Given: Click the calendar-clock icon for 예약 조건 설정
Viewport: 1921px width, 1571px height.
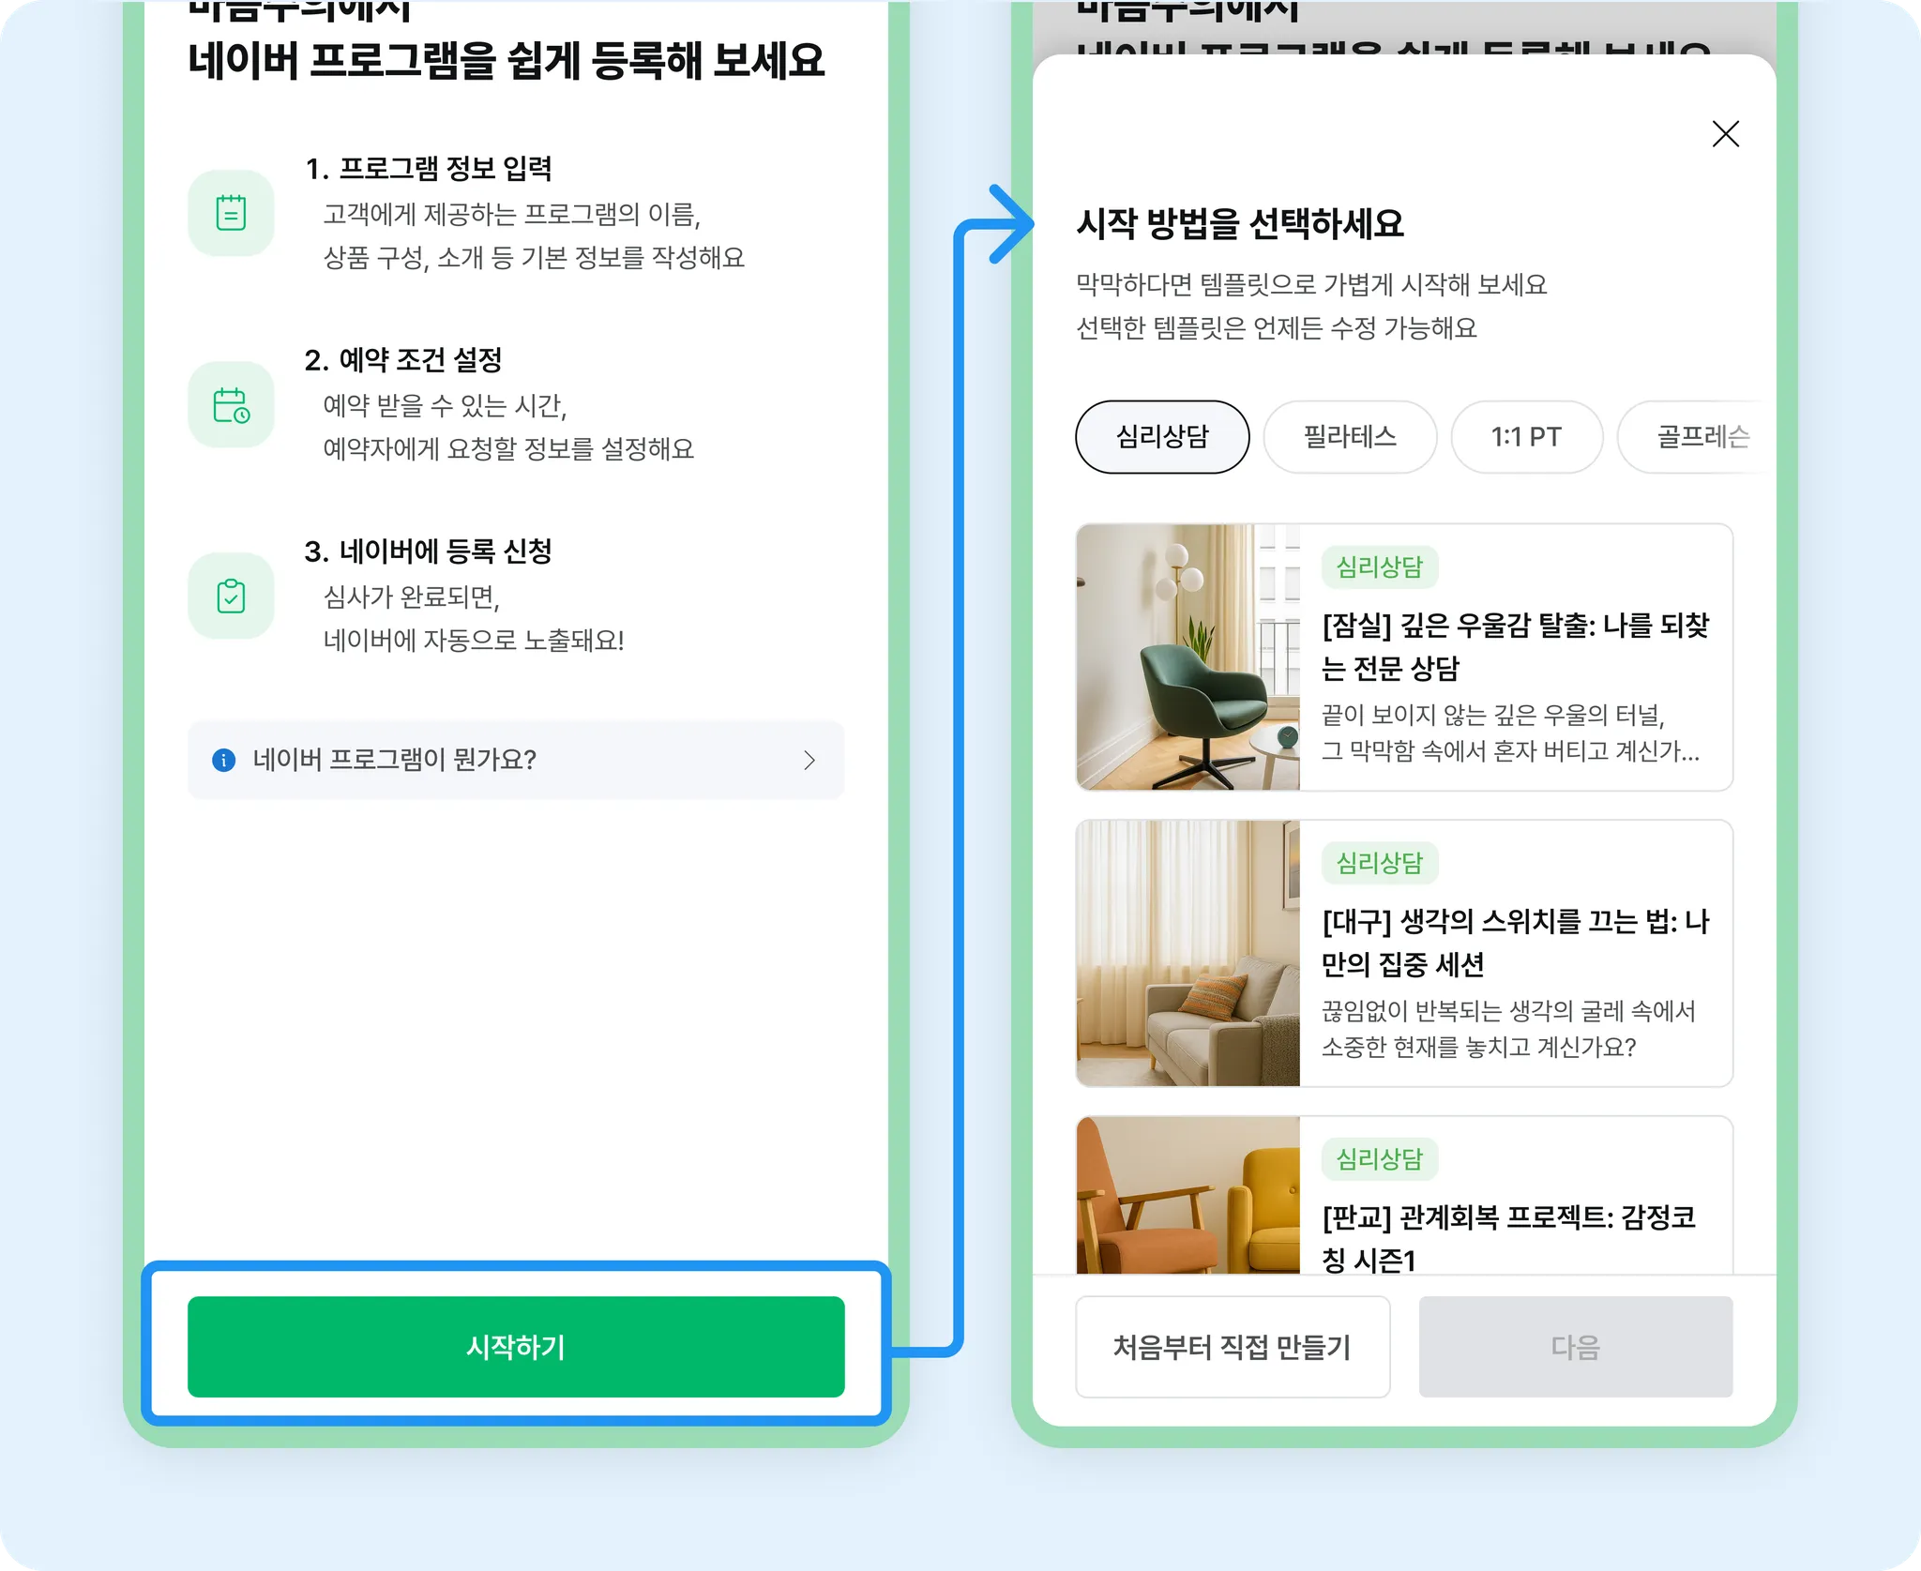Looking at the screenshot, I should [231, 404].
